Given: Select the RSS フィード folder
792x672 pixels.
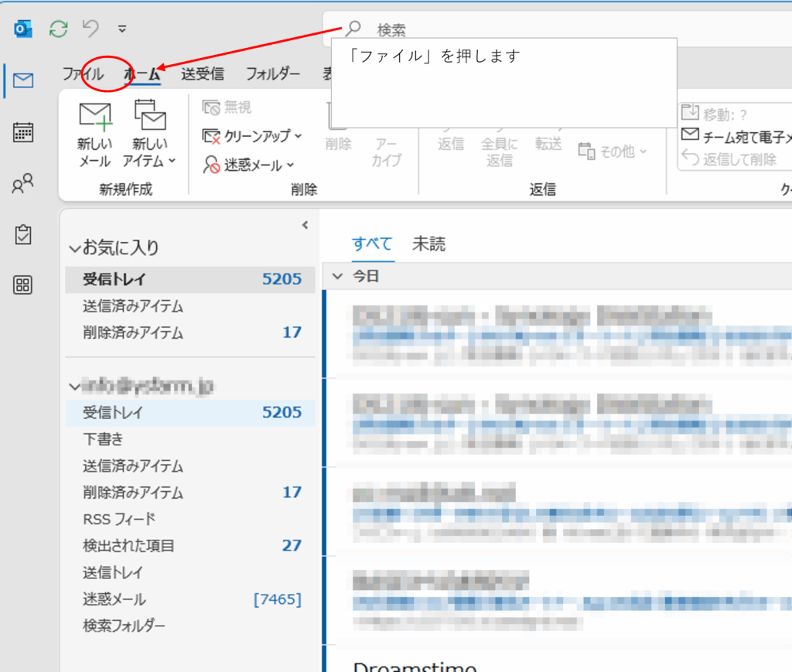Looking at the screenshot, I should pos(119,519).
